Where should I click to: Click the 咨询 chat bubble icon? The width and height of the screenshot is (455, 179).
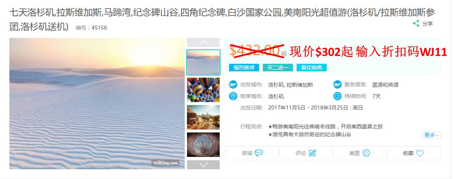pos(258,153)
